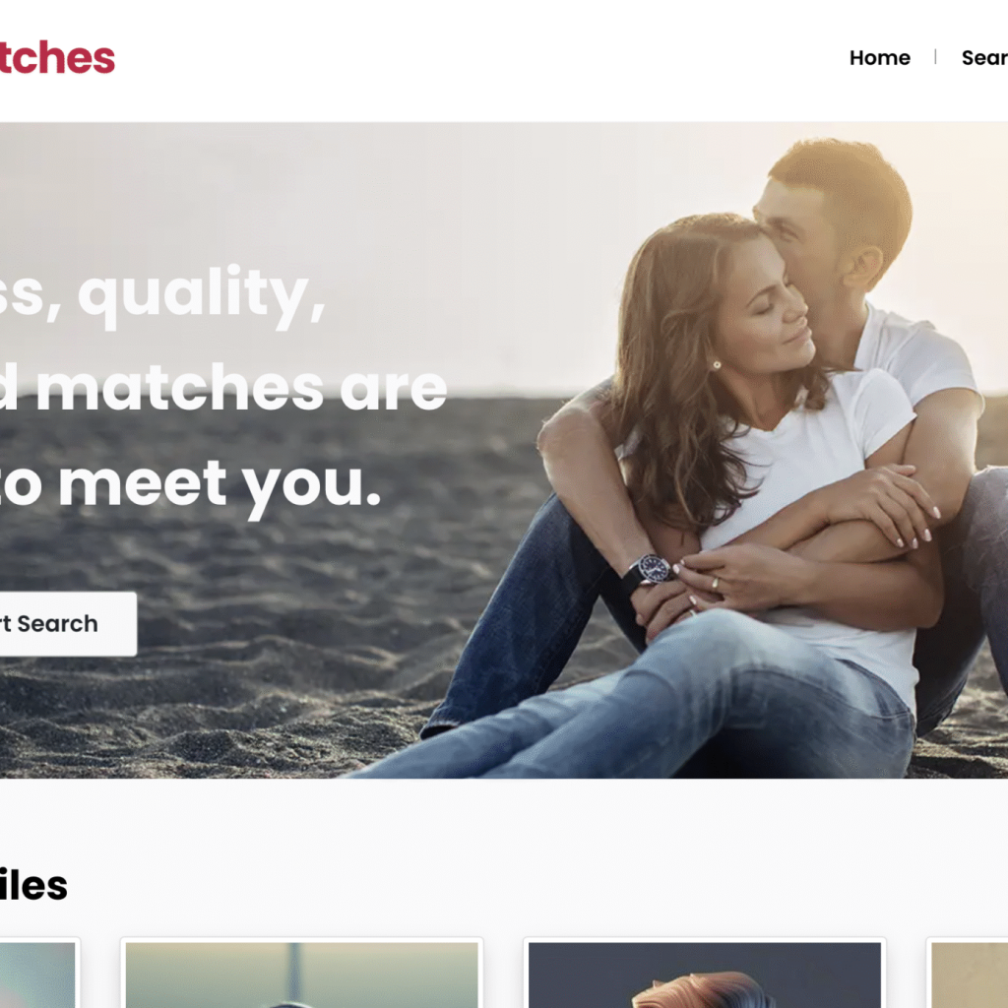This screenshot has height=1008, width=1008.
Task: Select the profile card with green background
Action: (301, 974)
